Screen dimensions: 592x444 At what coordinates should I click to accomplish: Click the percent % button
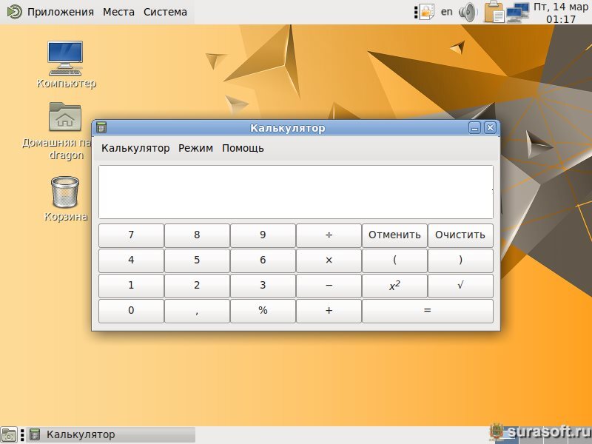coord(263,311)
